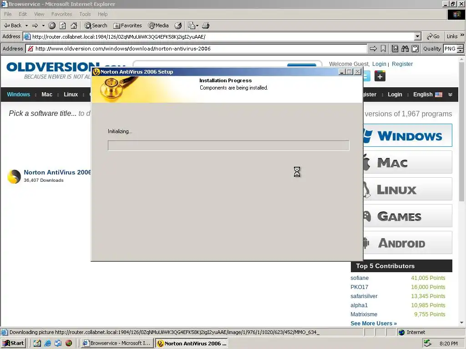The width and height of the screenshot is (466, 349).
Task: Open contributor safarisilver's profile
Action: click(364, 296)
